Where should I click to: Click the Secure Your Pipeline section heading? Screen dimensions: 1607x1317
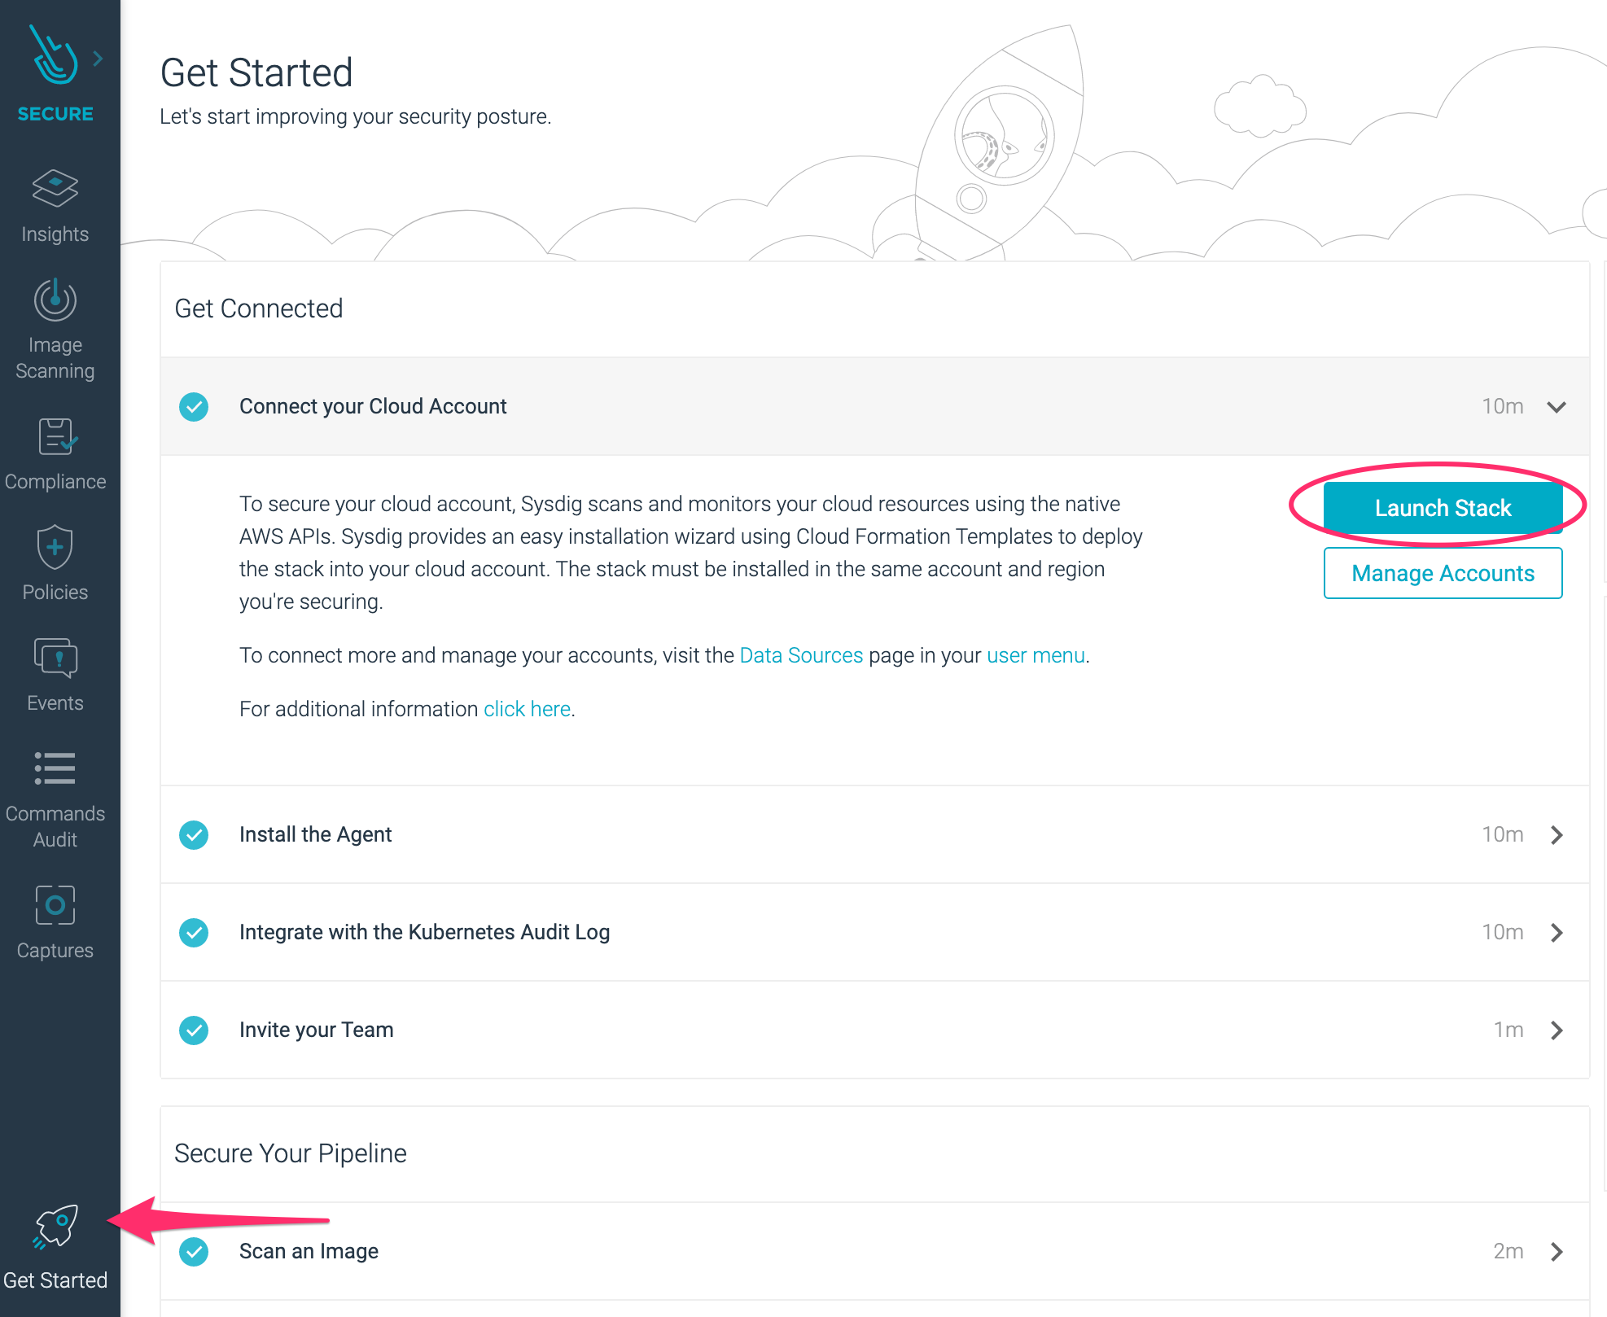coord(291,1153)
